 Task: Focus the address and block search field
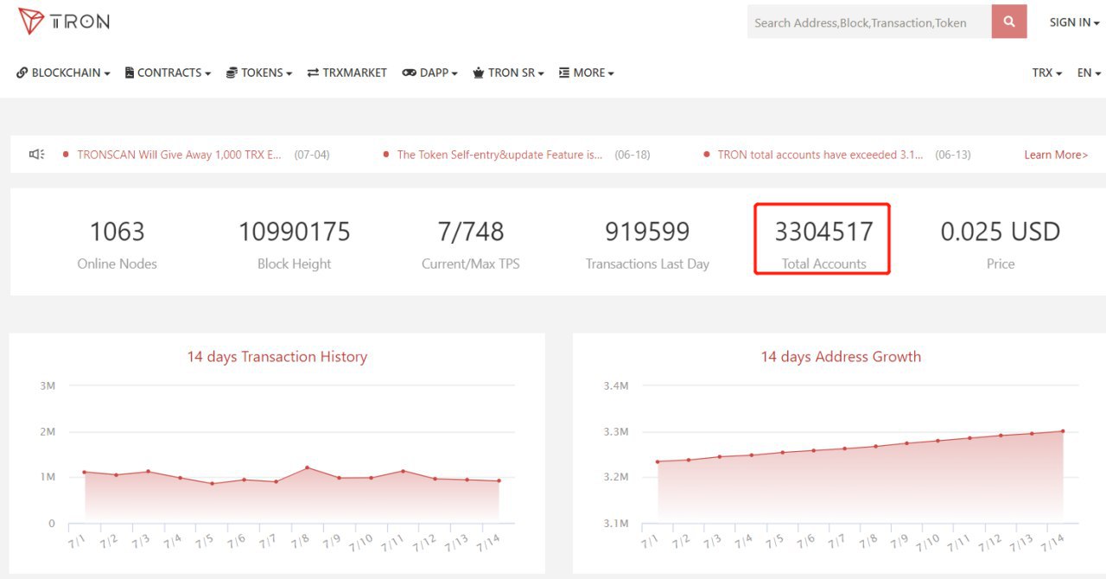tap(869, 22)
